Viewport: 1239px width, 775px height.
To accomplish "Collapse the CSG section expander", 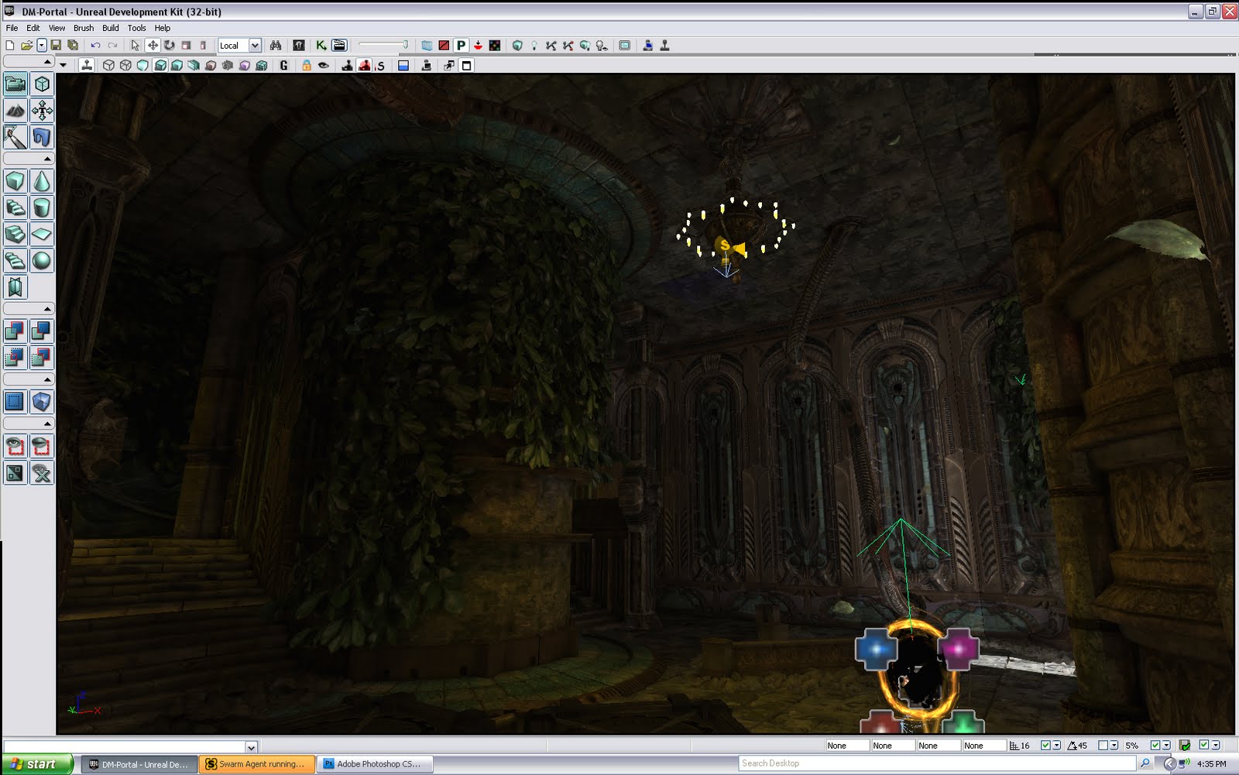I will tap(29, 309).
